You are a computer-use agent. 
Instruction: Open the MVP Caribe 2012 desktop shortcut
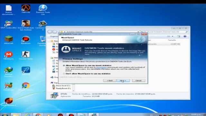pyautogui.click(x=9, y=24)
